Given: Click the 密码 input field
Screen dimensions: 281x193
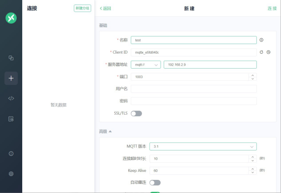Looking at the screenshot, I should coord(194,101).
